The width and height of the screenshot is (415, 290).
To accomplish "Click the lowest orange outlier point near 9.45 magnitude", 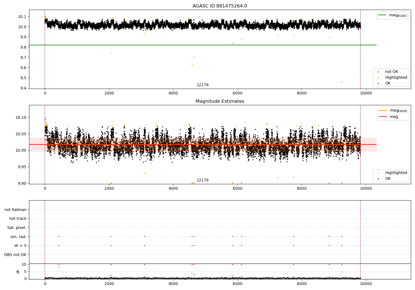I will (x=342, y=82).
